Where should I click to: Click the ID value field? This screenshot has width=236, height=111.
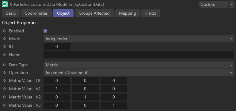[x=57, y=46]
